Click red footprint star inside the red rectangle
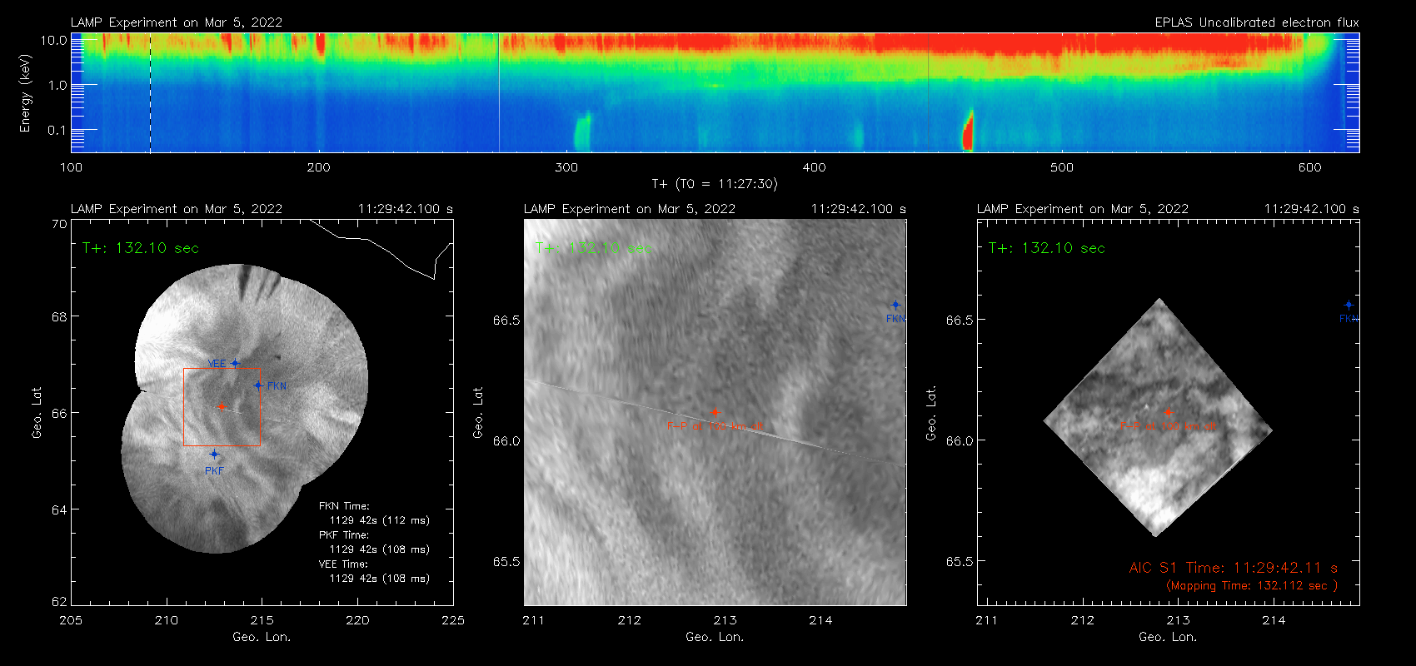The width and height of the screenshot is (1416, 666). 222,406
